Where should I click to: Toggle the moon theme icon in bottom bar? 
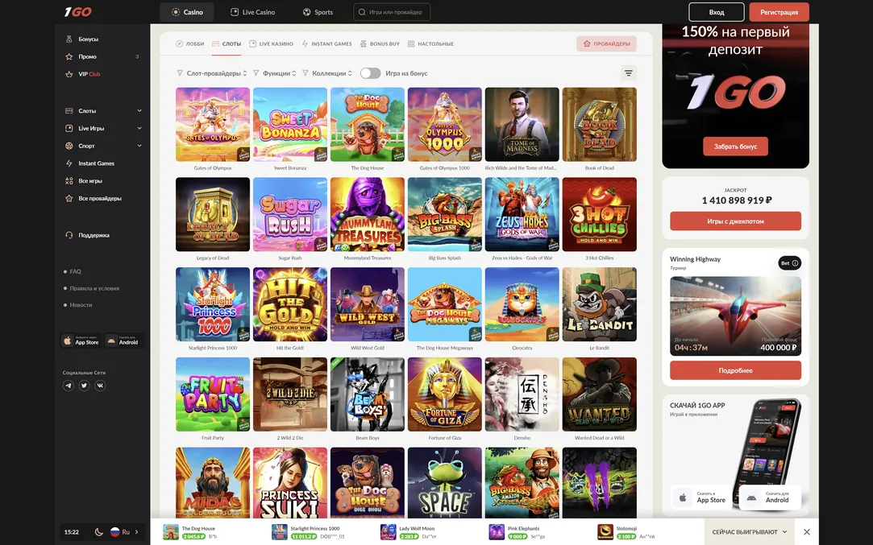coord(97,531)
